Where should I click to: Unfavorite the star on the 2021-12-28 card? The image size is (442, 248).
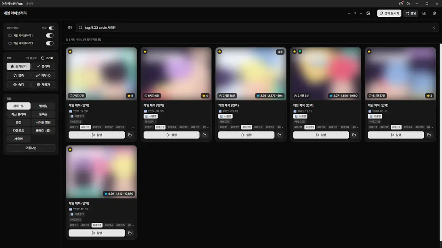click(70, 52)
